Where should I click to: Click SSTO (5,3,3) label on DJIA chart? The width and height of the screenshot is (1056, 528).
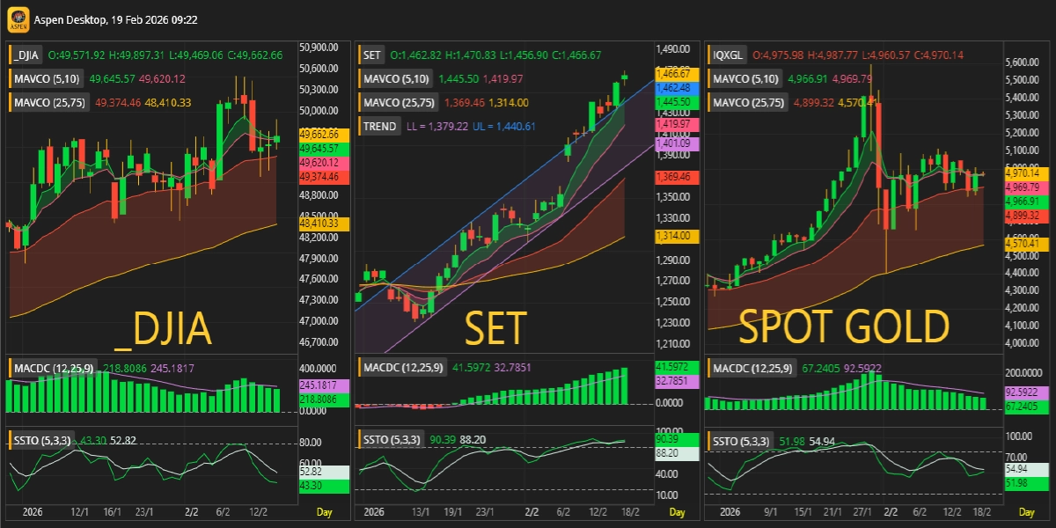point(40,438)
